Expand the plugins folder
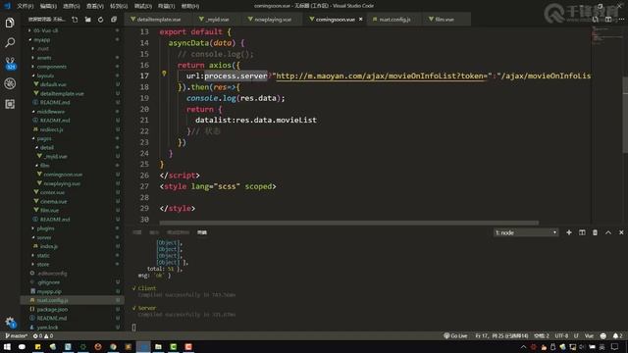Screen dimensions: 628x353 coord(45,228)
